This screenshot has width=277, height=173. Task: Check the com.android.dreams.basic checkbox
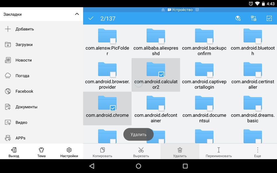(258, 108)
